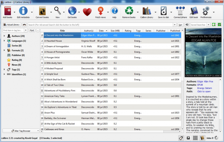Click the Add books icon
The height and width of the screenshot is (142, 224).
(7, 11)
